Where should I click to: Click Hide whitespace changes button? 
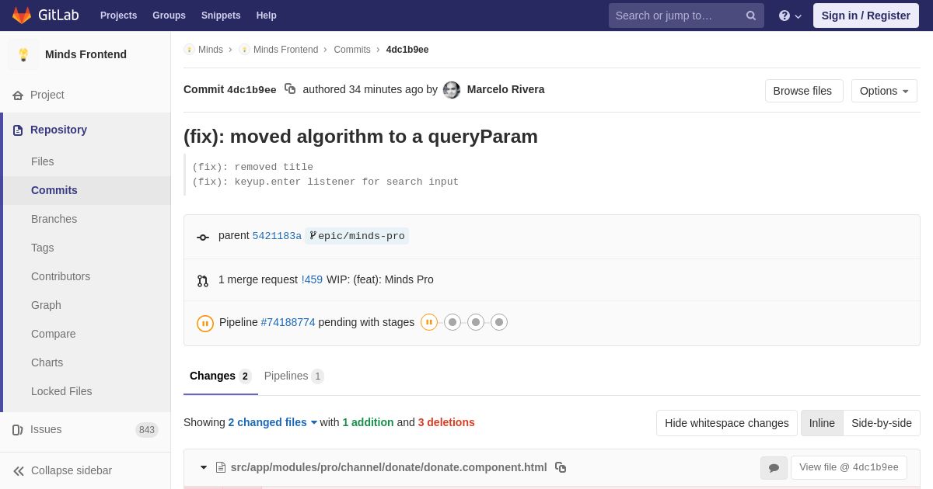pos(727,423)
